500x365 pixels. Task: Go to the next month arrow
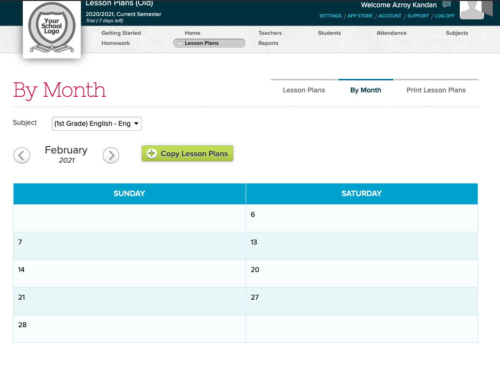111,155
